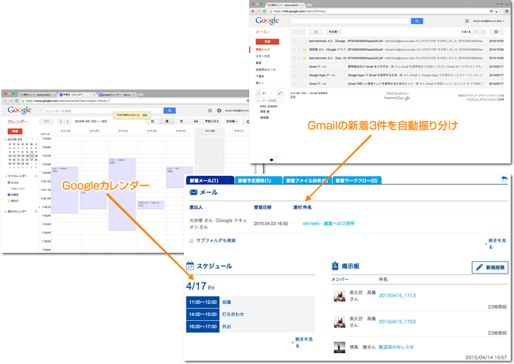Click the chat bubble icon at Gmail bottom
The image size is (514, 364).
tap(271, 160)
